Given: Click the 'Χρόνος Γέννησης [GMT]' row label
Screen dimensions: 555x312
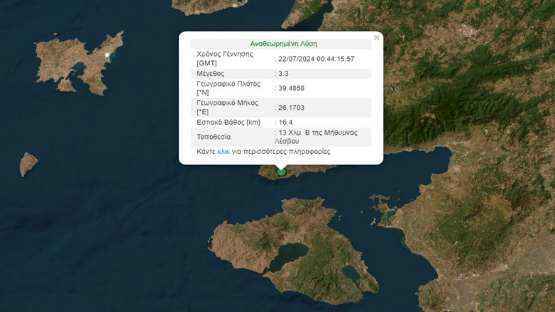Looking at the screenshot, I should coord(225,58).
